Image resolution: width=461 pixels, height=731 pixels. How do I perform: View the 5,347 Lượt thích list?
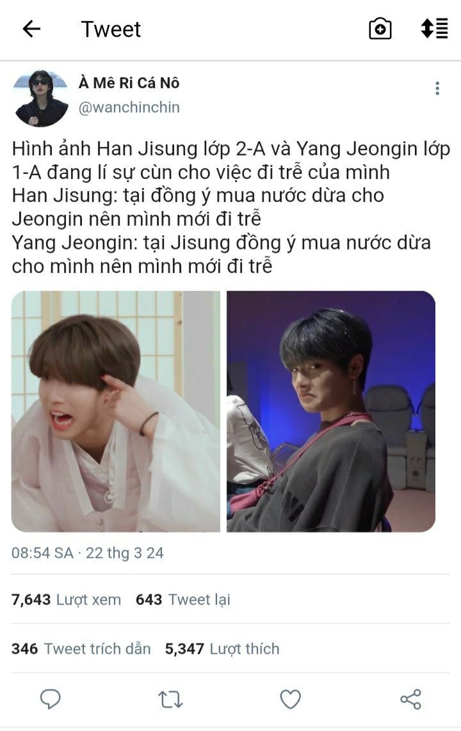coord(222,649)
